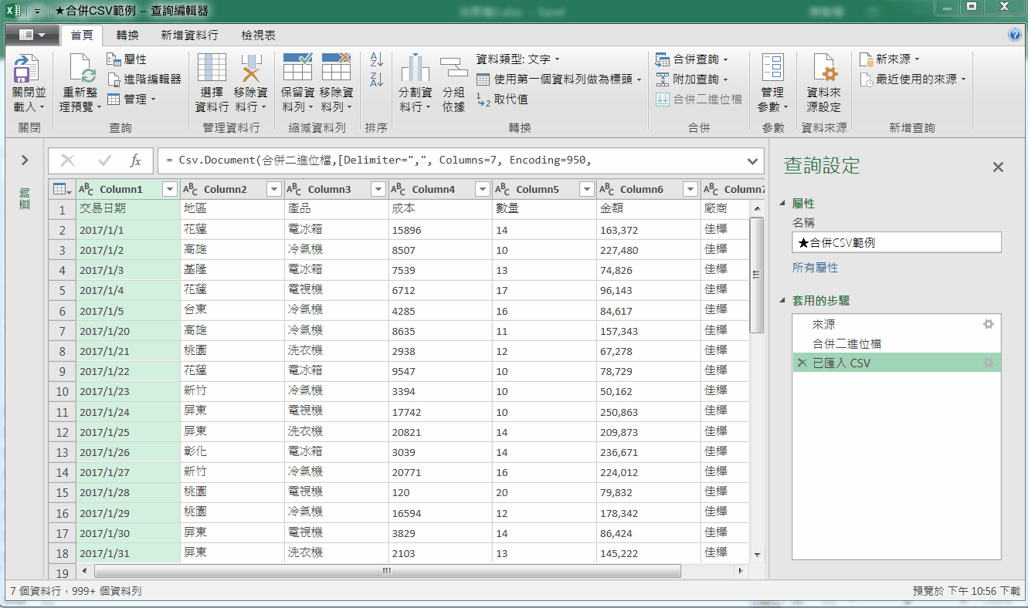Expand the formula bar with the chevron
The height and width of the screenshot is (608, 1028).
(753, 161)
